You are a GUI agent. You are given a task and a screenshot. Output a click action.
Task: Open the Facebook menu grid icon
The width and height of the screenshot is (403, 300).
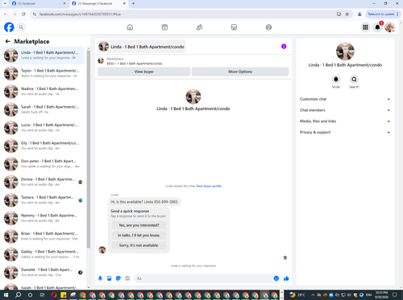pos(365,27)
